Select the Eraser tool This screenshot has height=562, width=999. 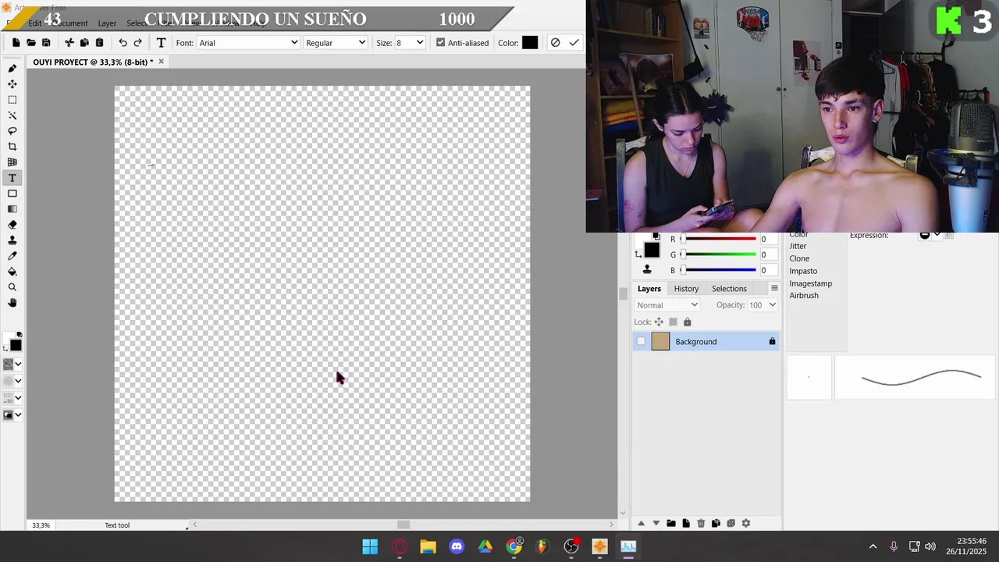[x=12, y=225]
